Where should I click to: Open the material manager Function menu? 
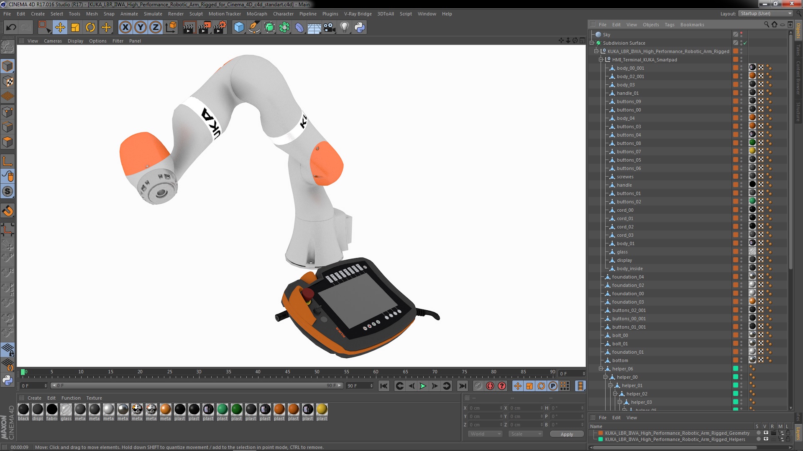click(x=71, y=398)
